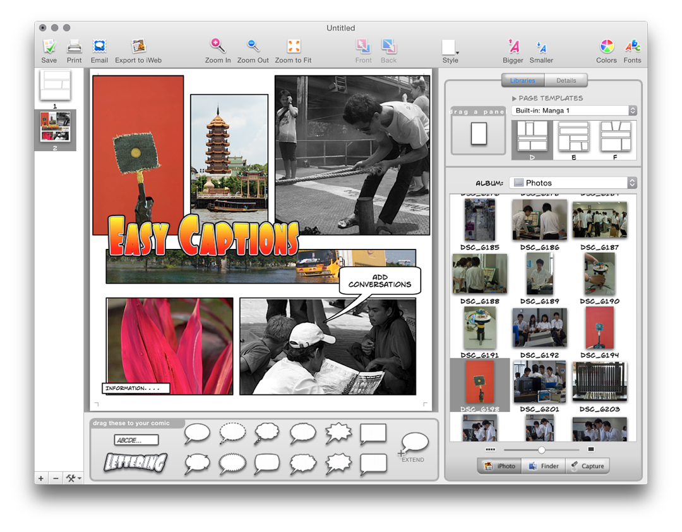Open the page tools action menu

tap(73, 478)
